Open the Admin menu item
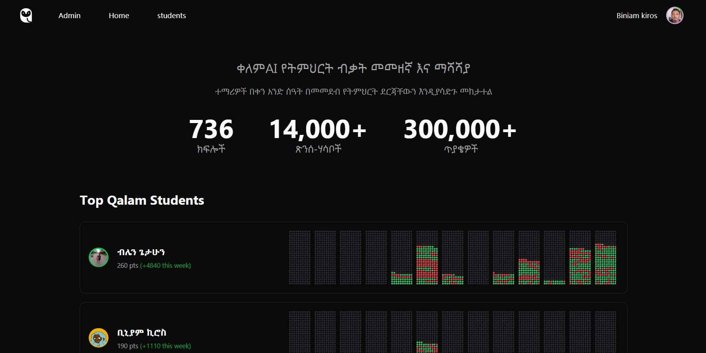The height and width of the screenshot is (353, 706). (69, 16)
